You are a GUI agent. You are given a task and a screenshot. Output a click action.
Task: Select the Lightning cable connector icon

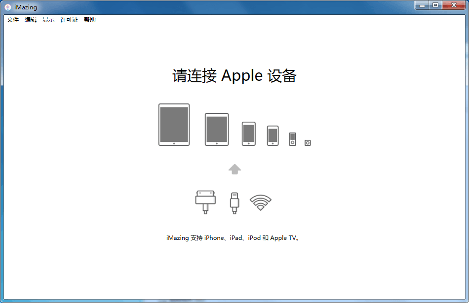click(234, 202)
